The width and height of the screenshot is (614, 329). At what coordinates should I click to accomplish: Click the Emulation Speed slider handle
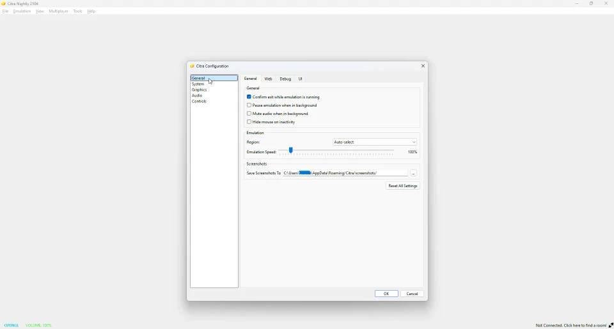(290, 150)
